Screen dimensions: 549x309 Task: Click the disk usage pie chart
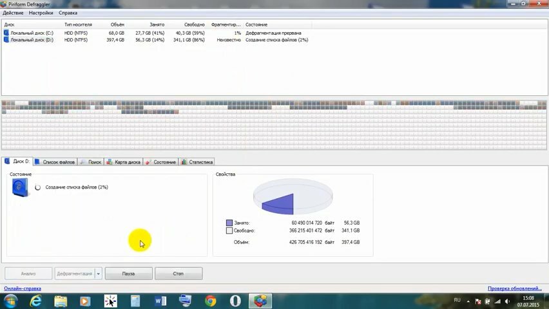[x=293, y=196]
